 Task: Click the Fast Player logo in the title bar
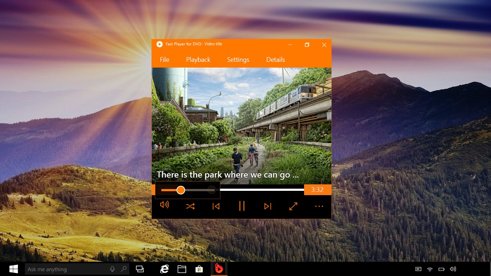click(x=159, y=44)
